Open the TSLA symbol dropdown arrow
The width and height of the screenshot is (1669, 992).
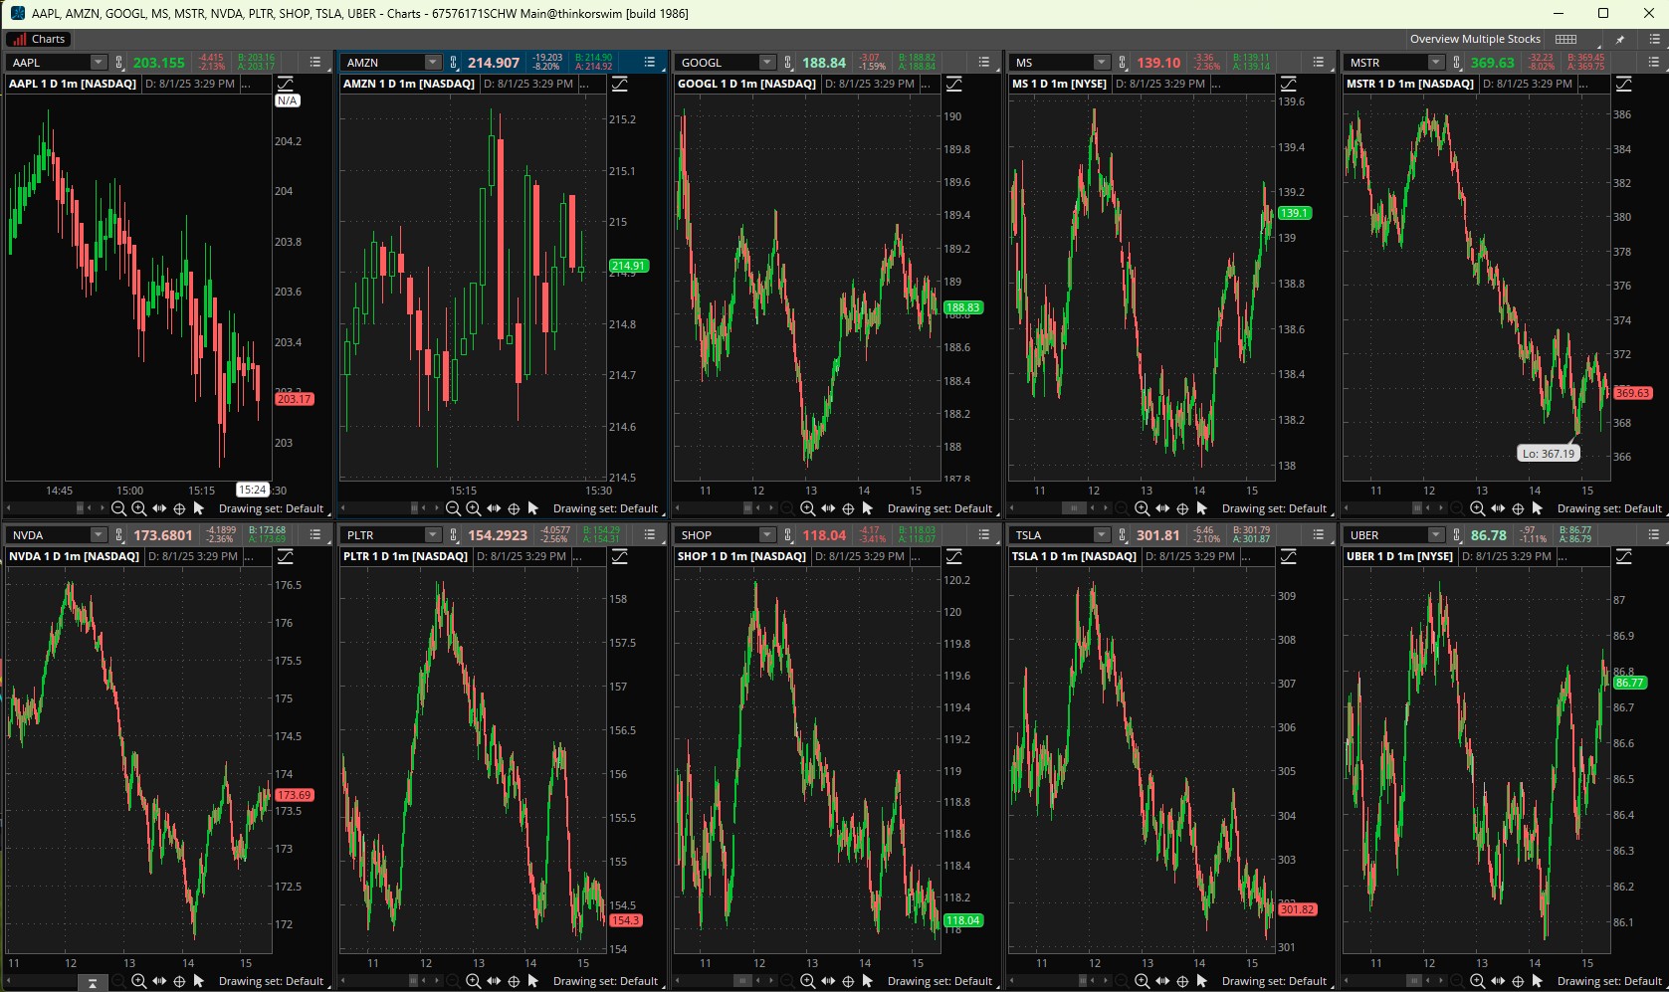click(x=1101, y=534)
